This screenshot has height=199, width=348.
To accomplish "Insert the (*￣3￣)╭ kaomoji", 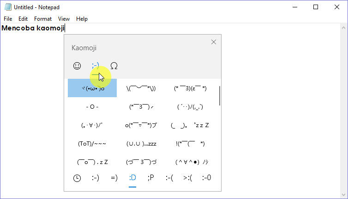I will coord(141,107).
